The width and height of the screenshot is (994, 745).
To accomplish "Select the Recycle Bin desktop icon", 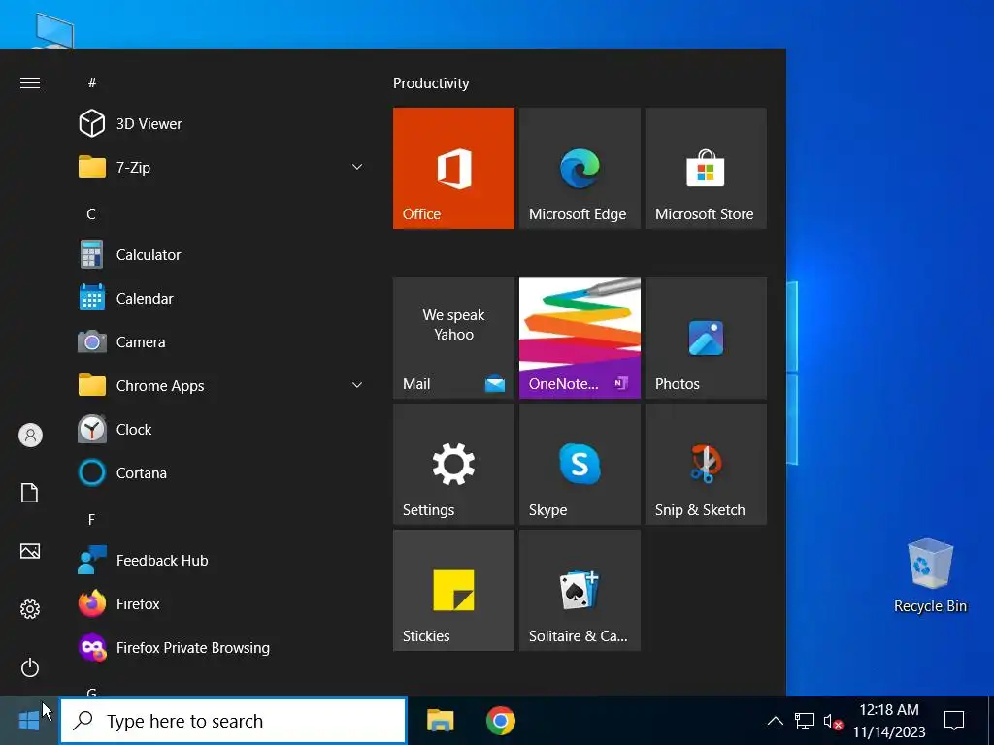I will coord(931,575).
